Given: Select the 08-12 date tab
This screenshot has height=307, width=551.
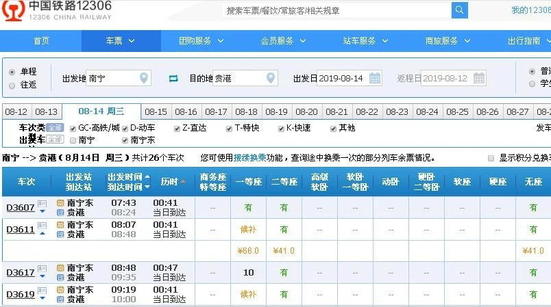Looking at the screenshot, I should coord(16,112).
